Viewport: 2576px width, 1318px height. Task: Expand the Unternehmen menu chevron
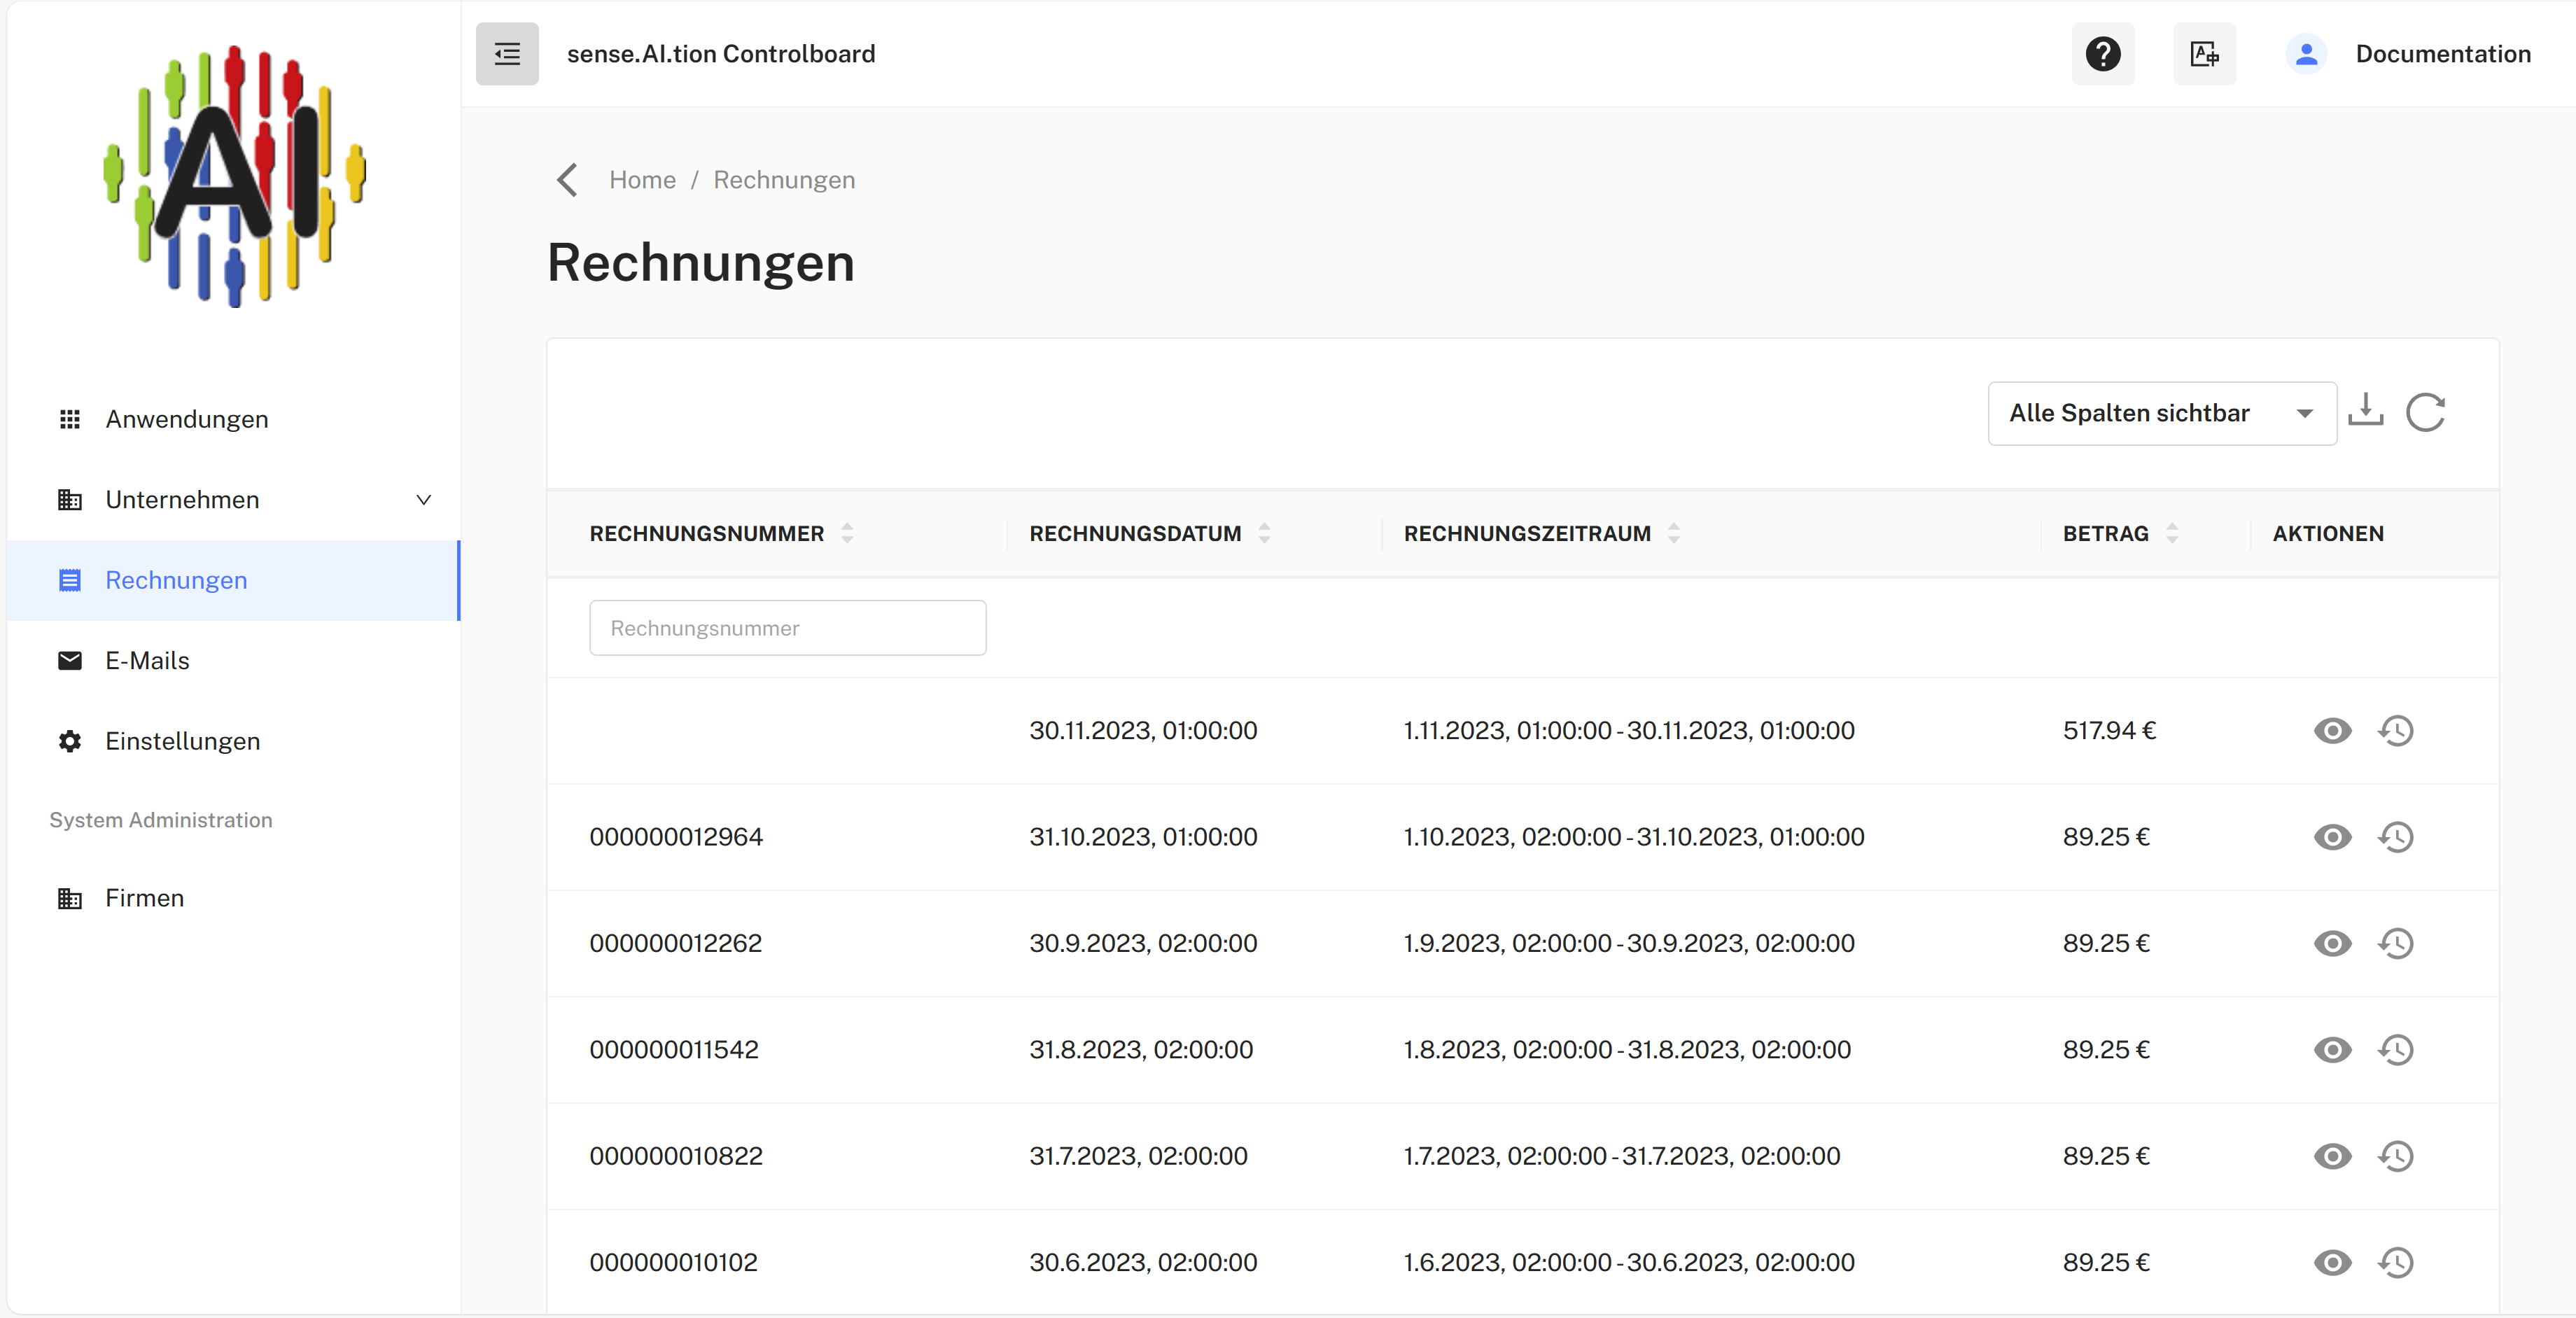point(423,500)
